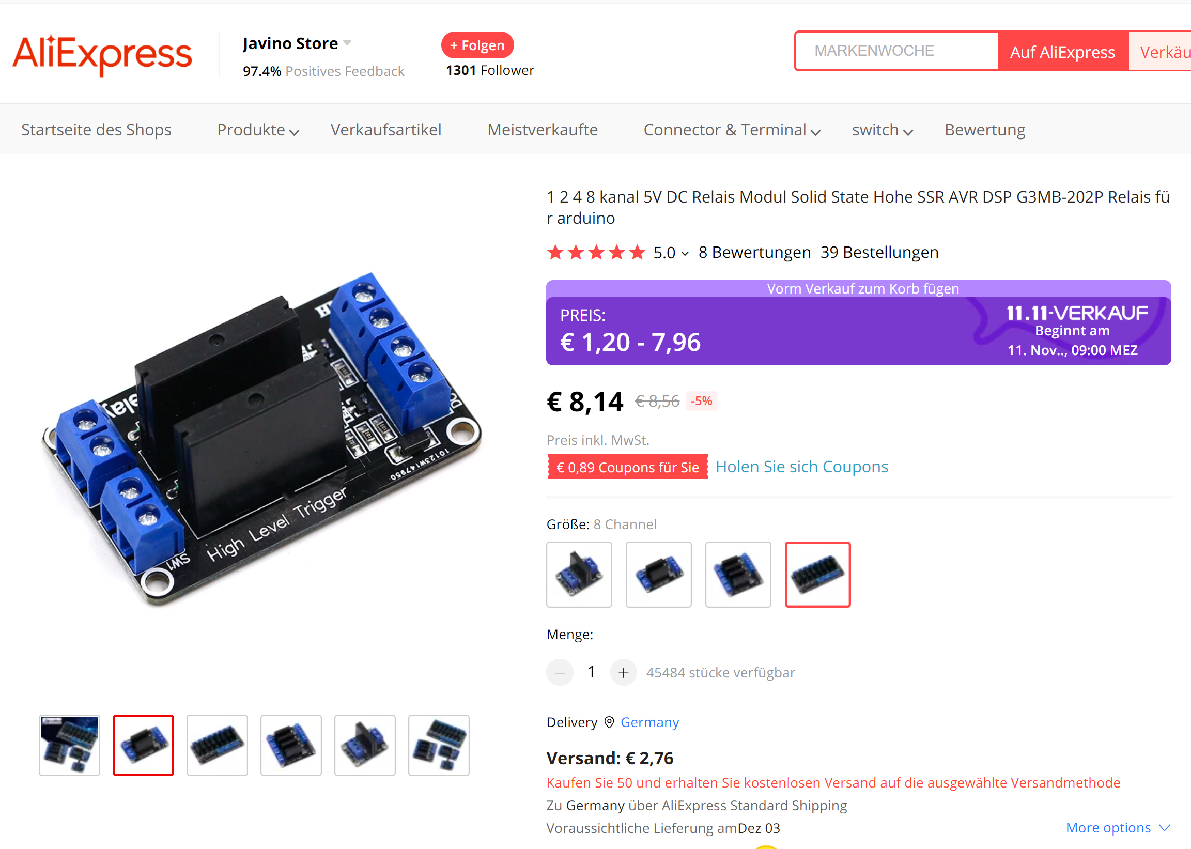Follow the store with + Folgen
The image size is (1191, 849).
(x=477, y=45)
